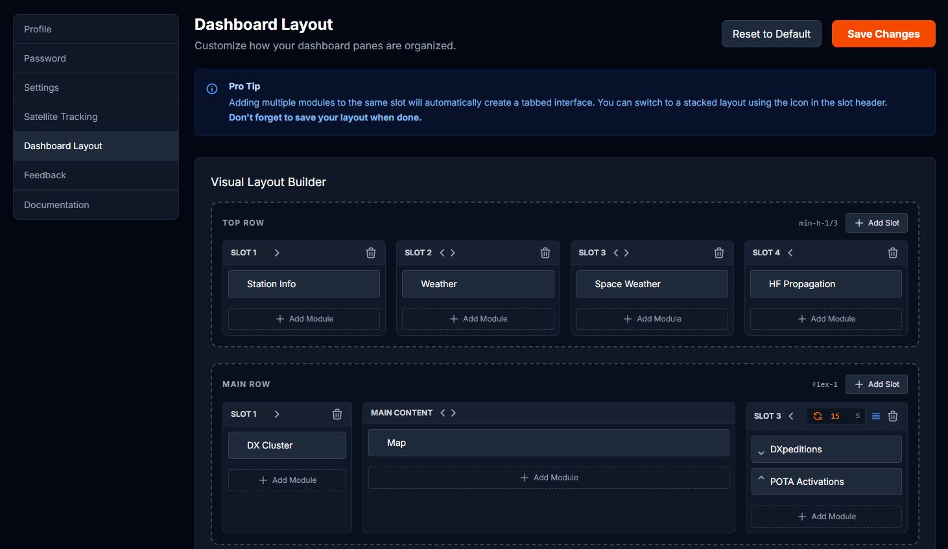Image resolution: width=948 pixels, height=549 pixels.
Task: Move Main Row Slot 3 left with arrow
Action: 791,416
